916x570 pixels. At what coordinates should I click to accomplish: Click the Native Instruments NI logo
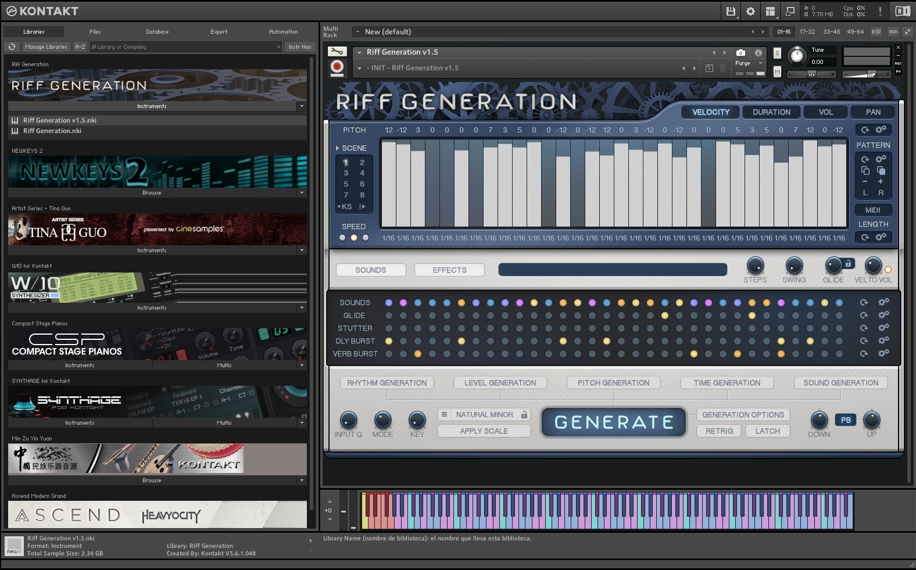coord(902,11)
